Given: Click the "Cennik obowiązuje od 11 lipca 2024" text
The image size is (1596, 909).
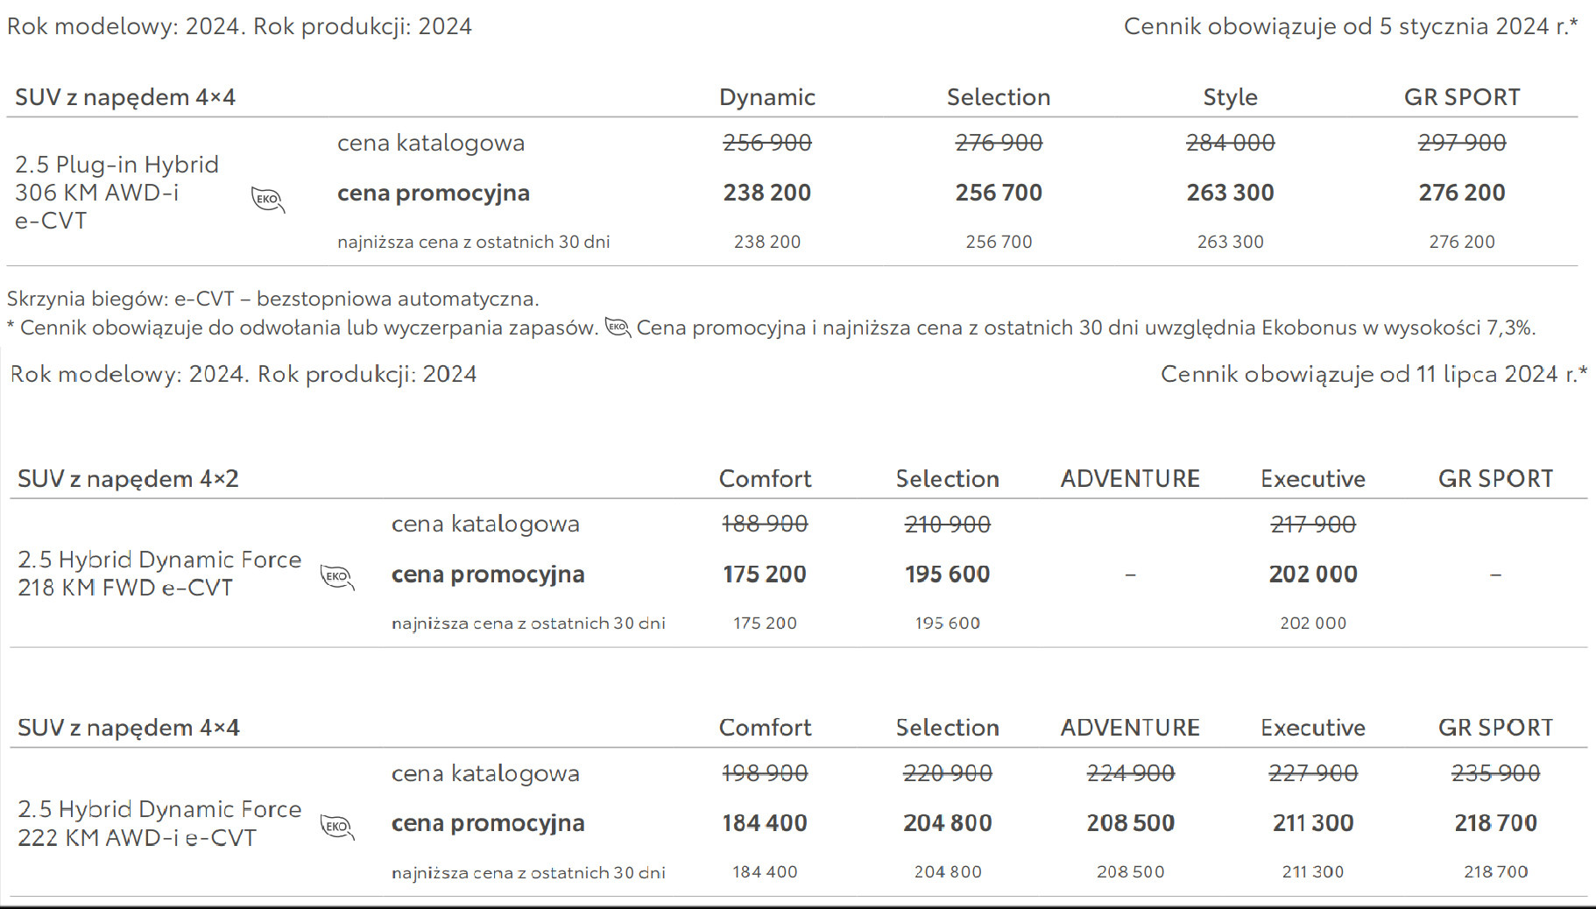Looking at the screenshot, I should tap(1373, 375).
